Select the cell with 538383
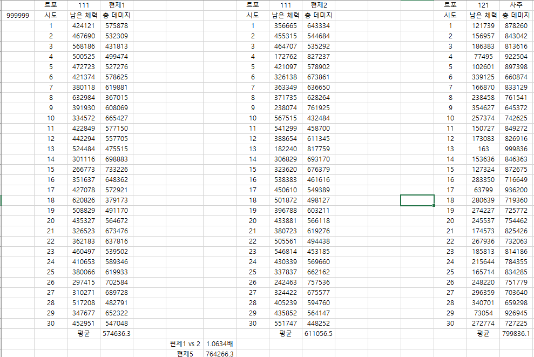This screenshot has width=534, height=357. [286, 179]
